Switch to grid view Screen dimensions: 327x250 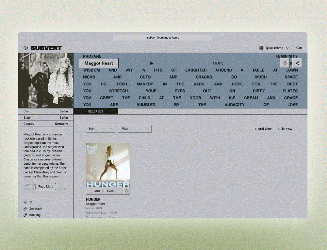263,129
